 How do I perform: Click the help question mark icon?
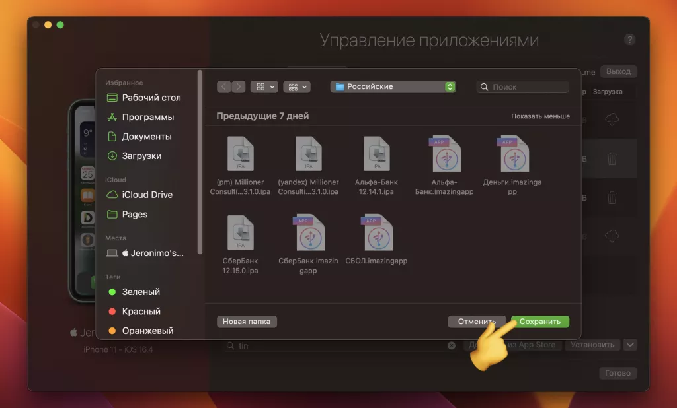(x=629, y=40)
